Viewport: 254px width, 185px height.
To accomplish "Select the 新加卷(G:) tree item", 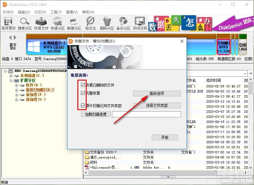I will pos(36,99).
